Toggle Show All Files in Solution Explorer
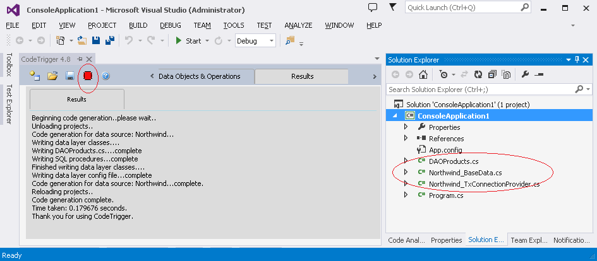 pos(506,74)
